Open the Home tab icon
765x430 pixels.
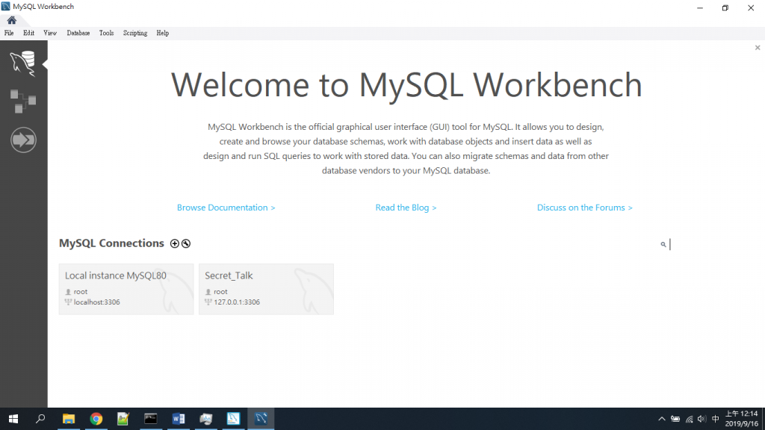pos(12,20)
